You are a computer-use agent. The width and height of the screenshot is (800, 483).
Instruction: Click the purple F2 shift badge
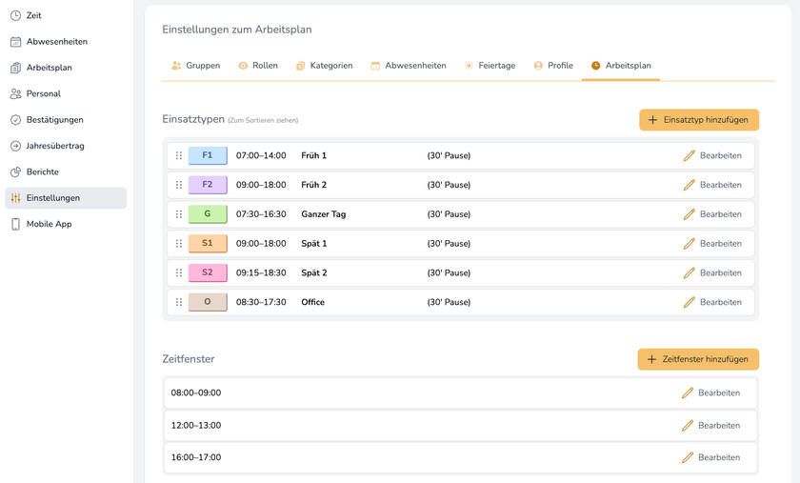pyautogui.click(x=208, y=185)
